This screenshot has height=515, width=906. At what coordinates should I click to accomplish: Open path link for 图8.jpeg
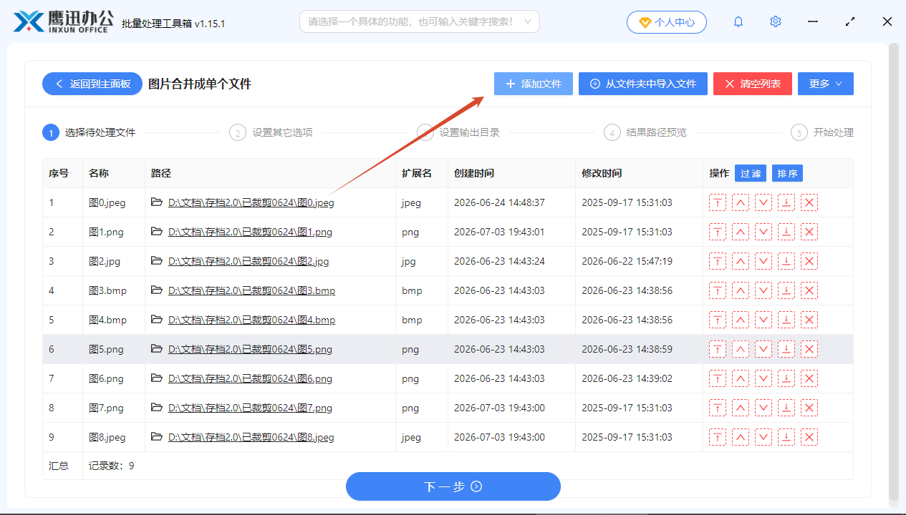coord(251,437)
